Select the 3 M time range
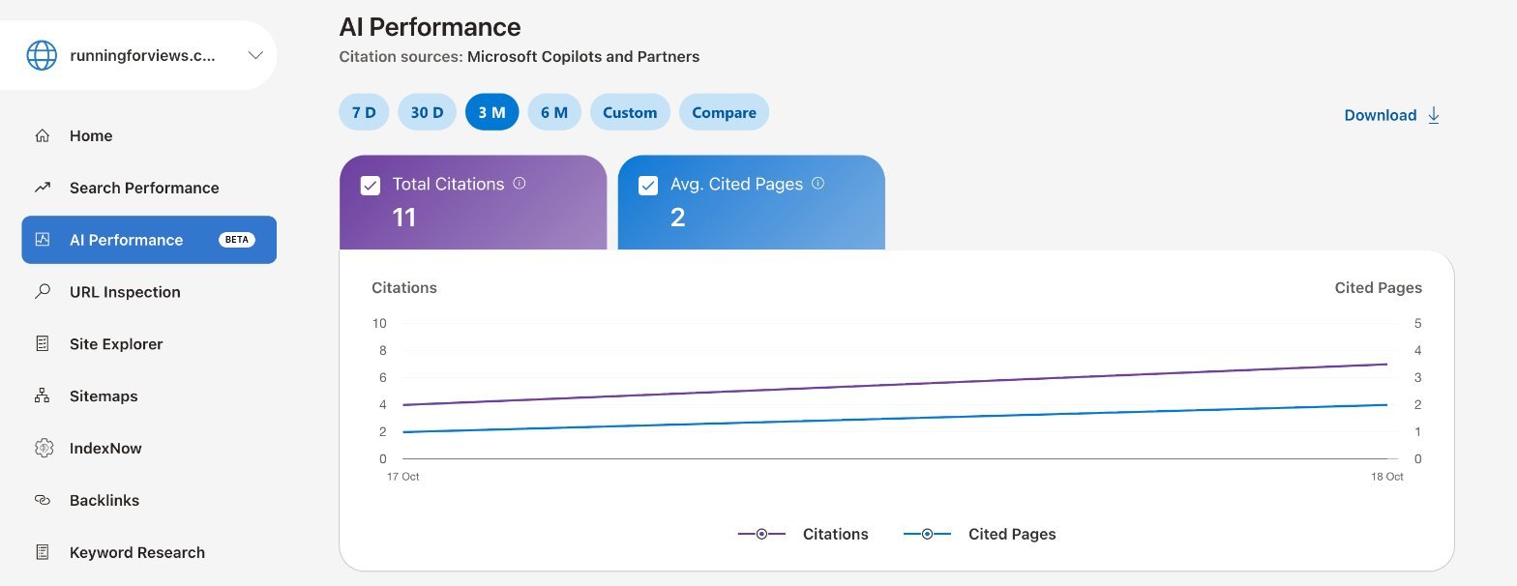This screenshot has width=1517, height=586. 491,112
